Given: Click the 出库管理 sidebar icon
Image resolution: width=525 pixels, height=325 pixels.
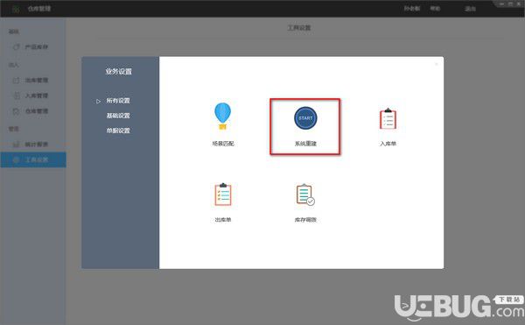Looking at the screenshot, I should (16, 80).
